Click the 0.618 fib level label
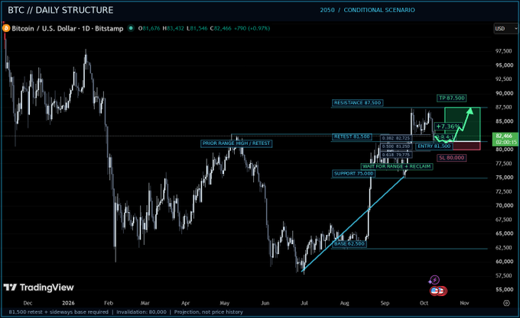This screenshot has width=520, height=318. click(396, 155)
